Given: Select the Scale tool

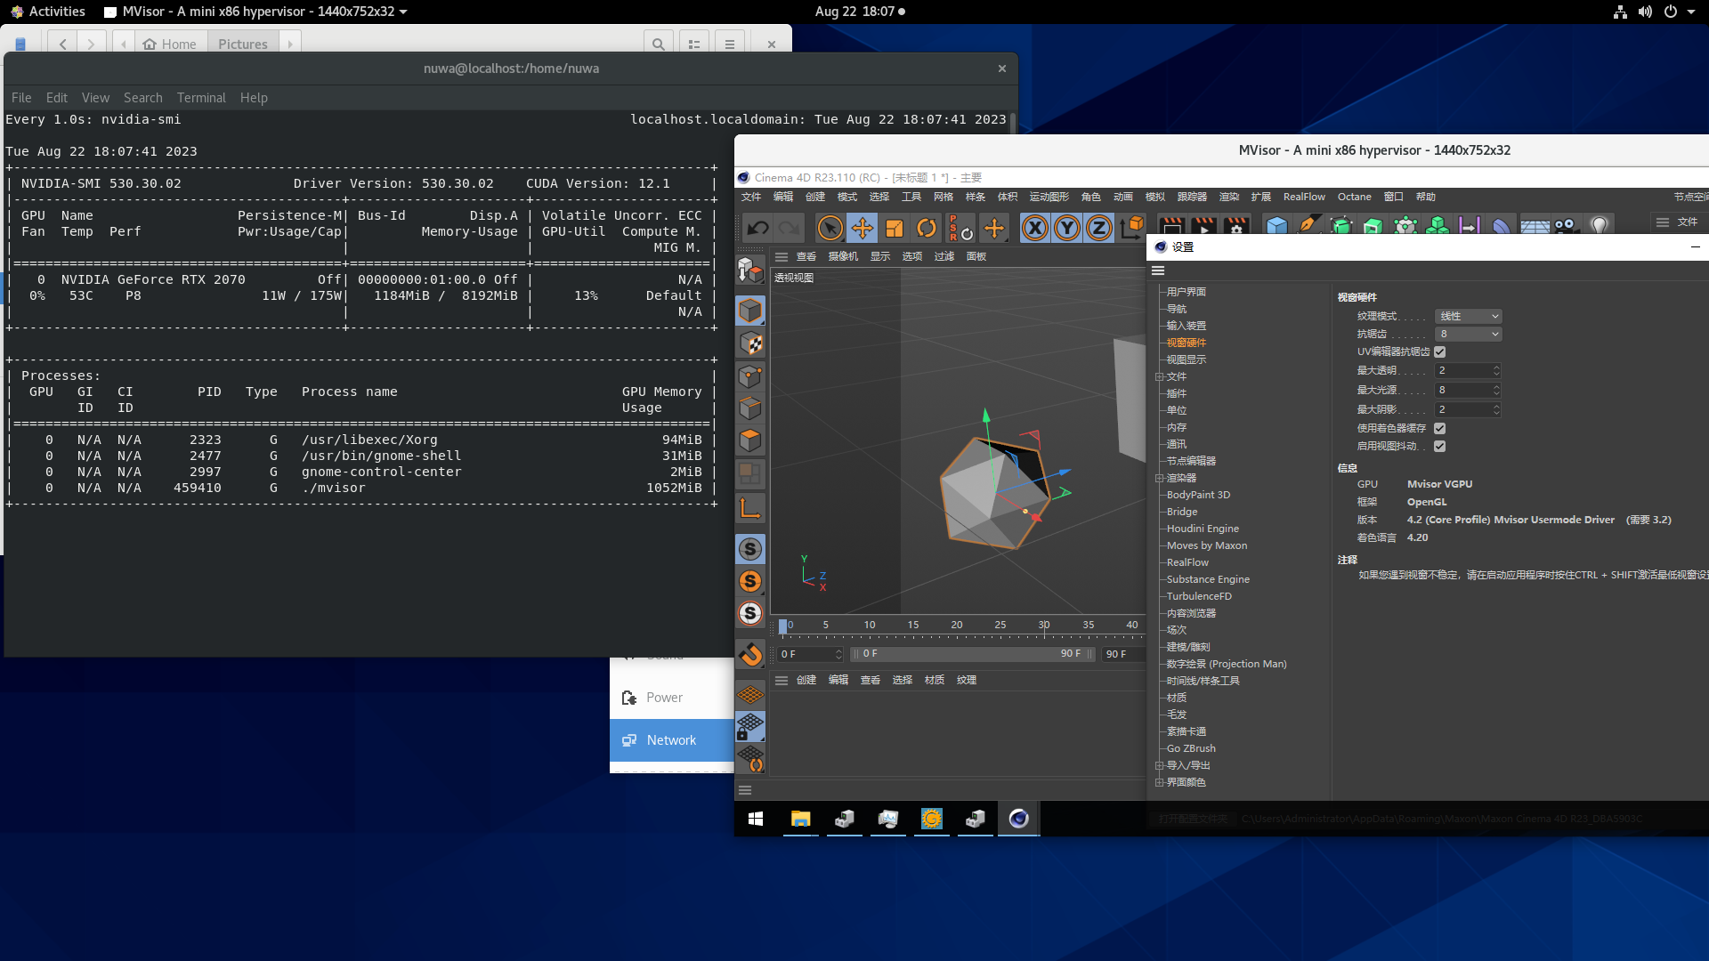Looking at the screenshot, I should click(894, 229).
